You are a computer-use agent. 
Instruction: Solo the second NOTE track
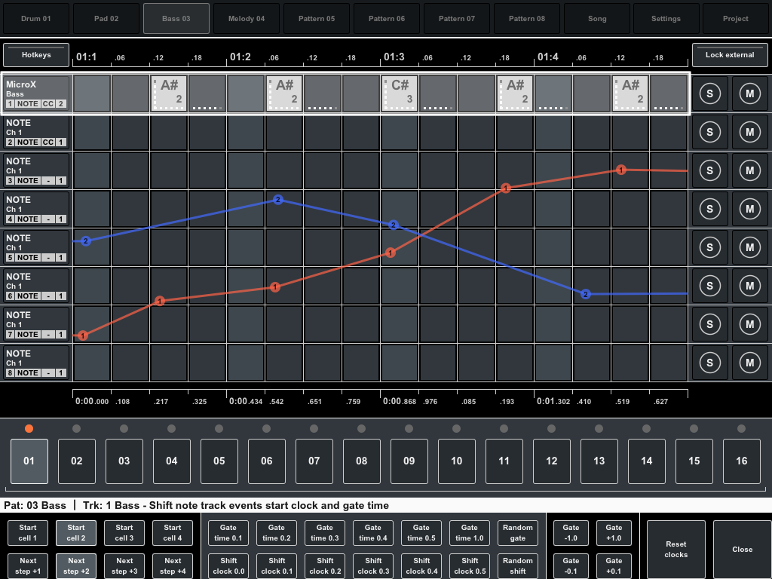[710, 170]
